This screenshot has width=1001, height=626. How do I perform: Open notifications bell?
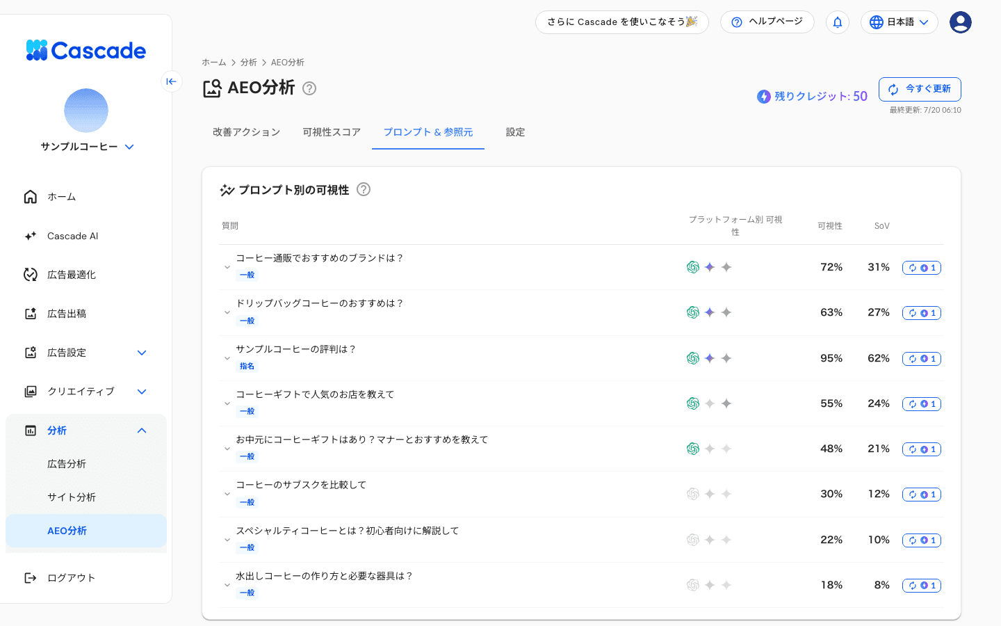click(838, 22)
